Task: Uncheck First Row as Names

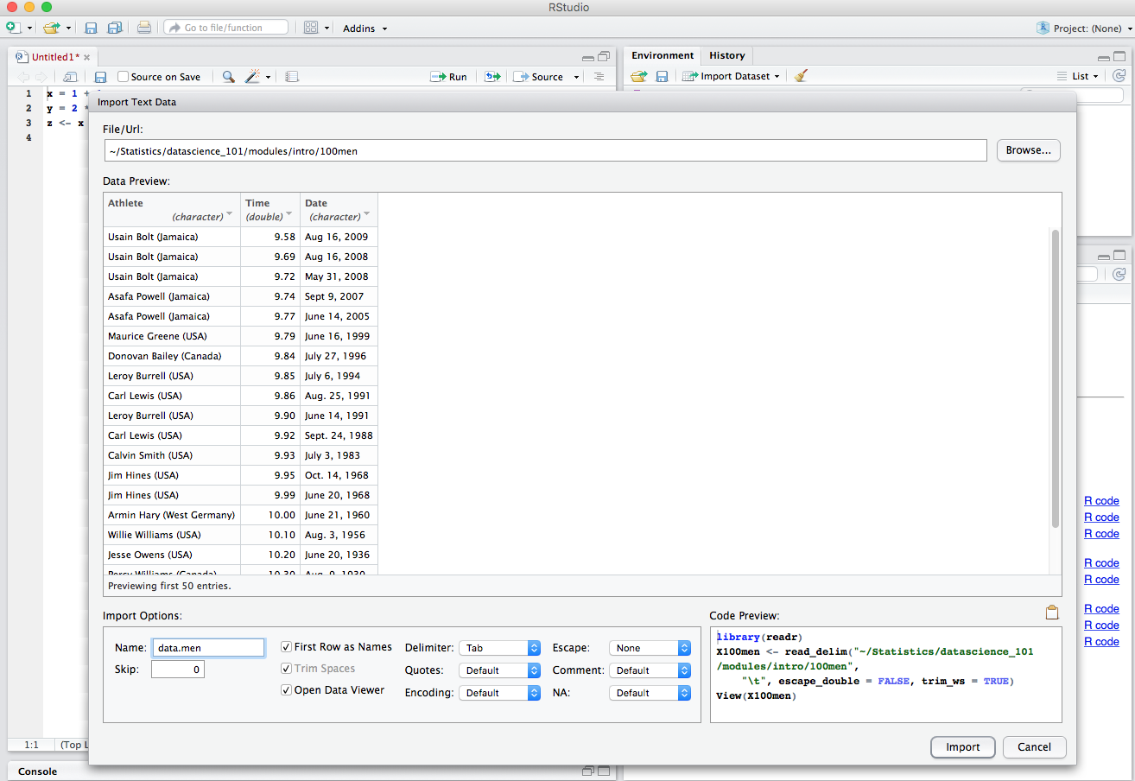Action: coord(287,647)
